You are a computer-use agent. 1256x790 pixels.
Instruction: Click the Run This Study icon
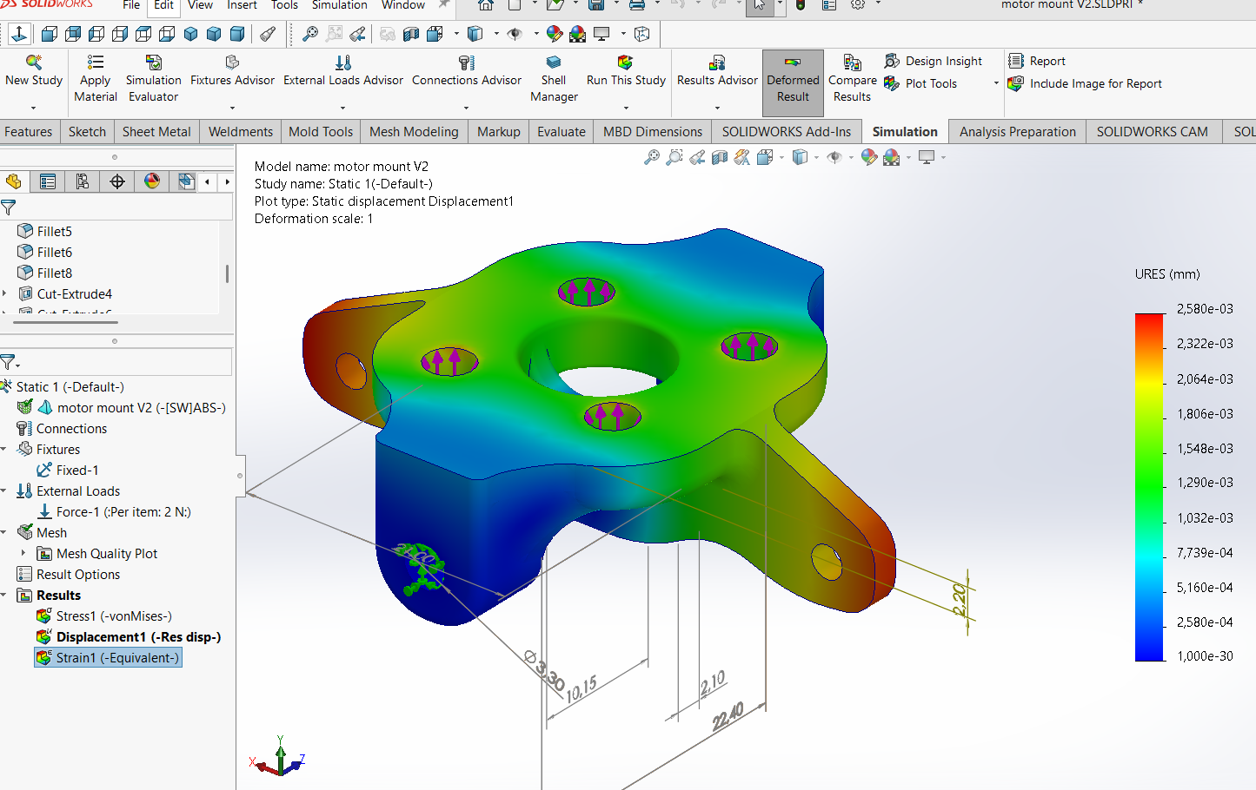click(x=625, y=63)
